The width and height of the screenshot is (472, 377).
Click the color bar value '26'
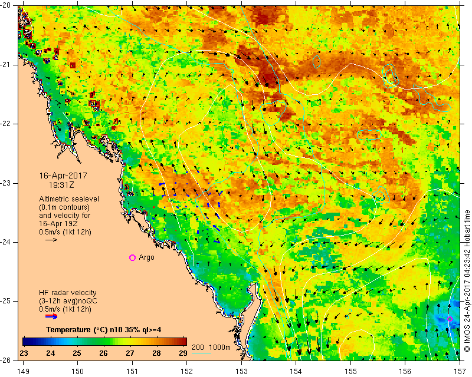pyautogui.click(x=104, y=353)
